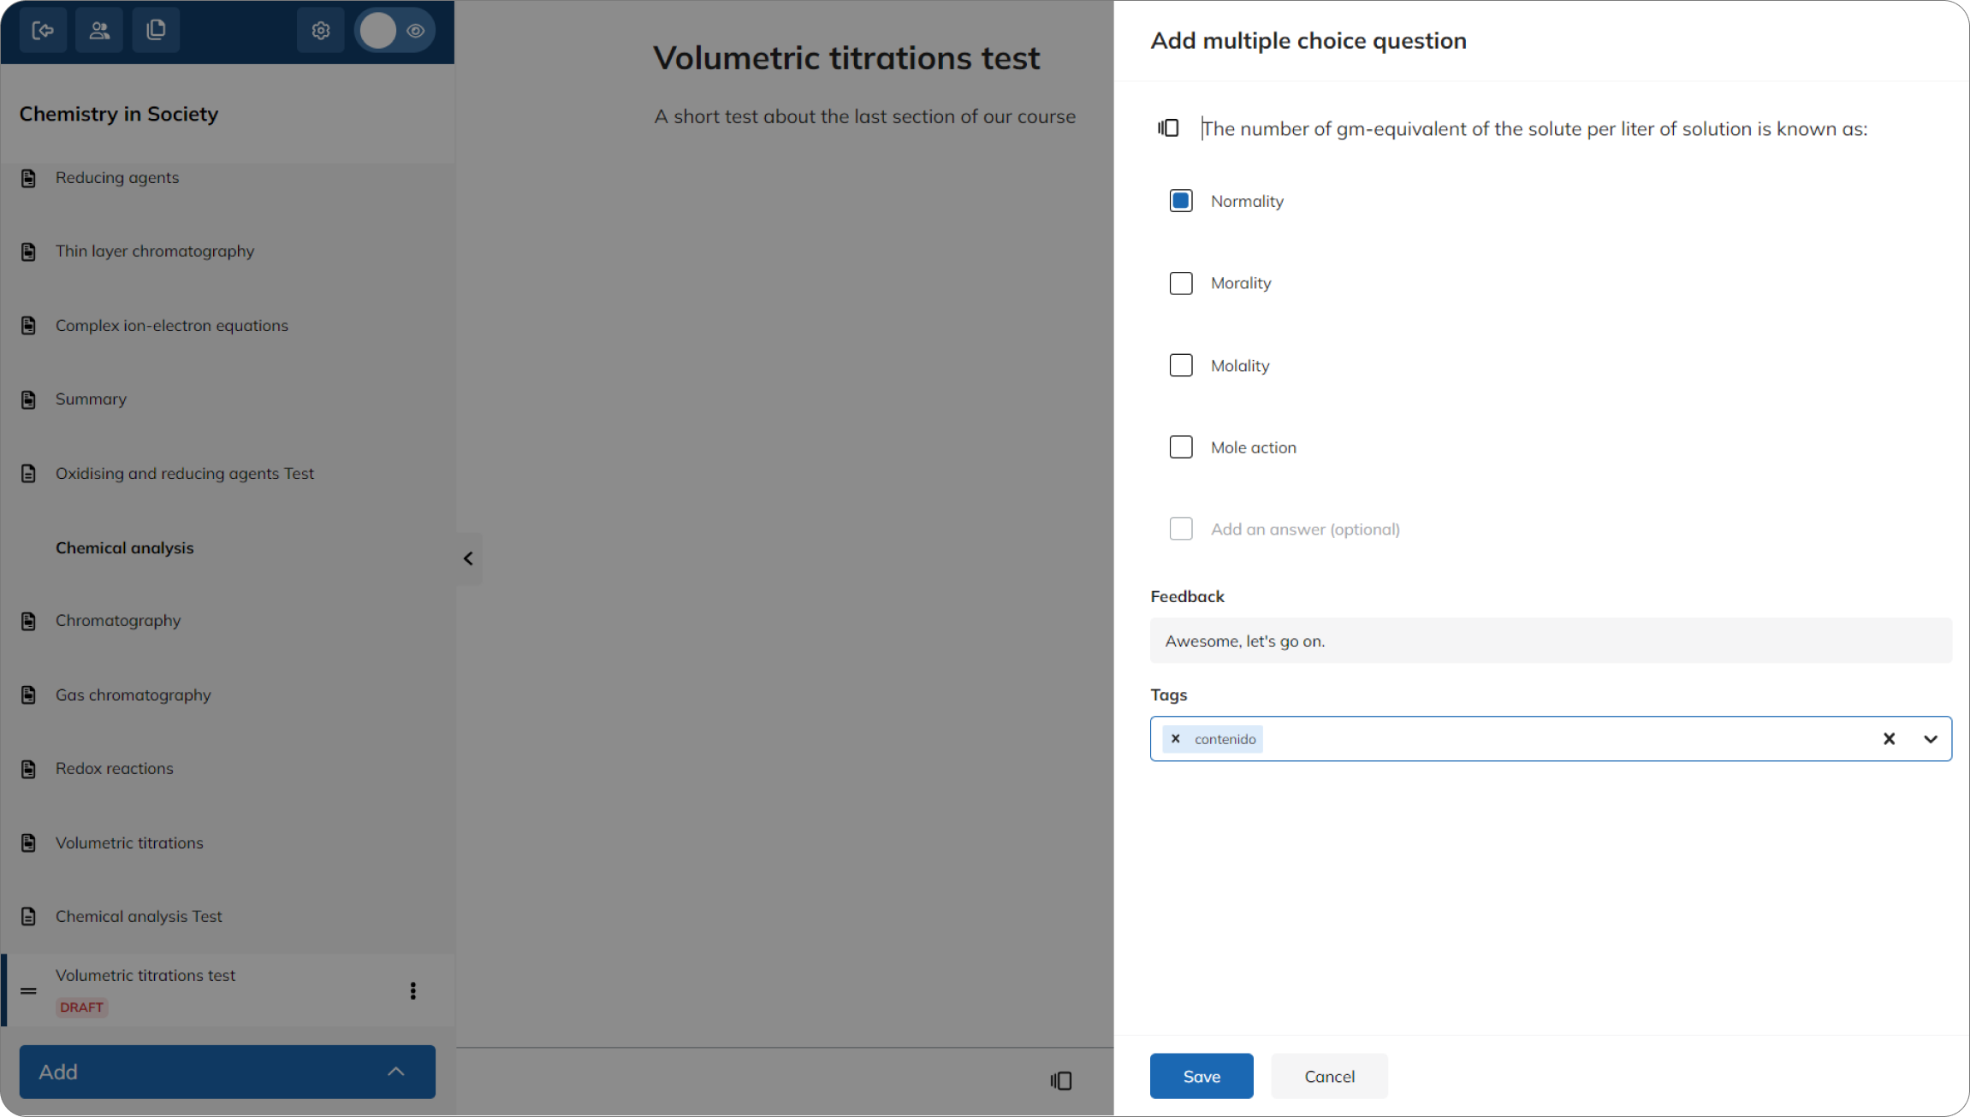Open the Thin layer chromatography page

tap(155, 251)
